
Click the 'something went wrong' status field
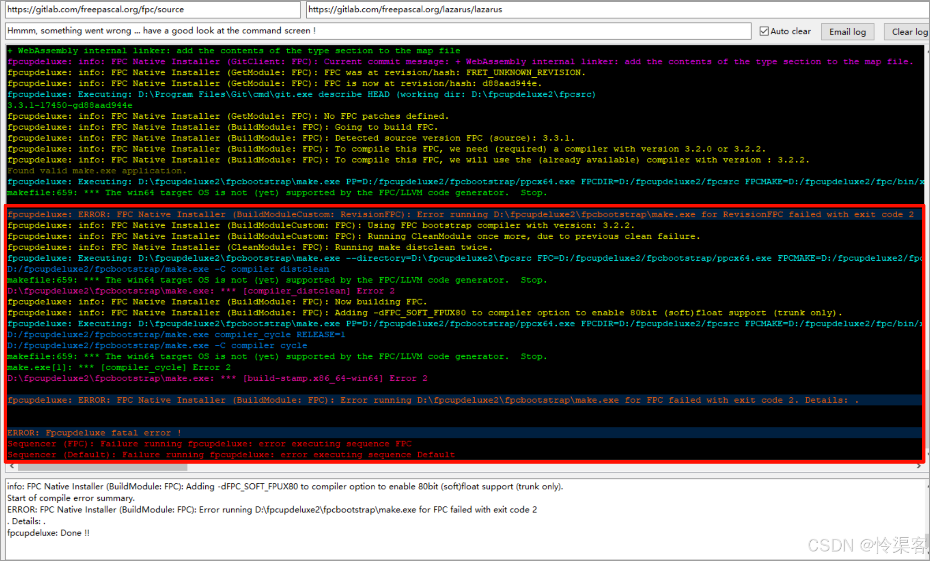tap(378, 31)
